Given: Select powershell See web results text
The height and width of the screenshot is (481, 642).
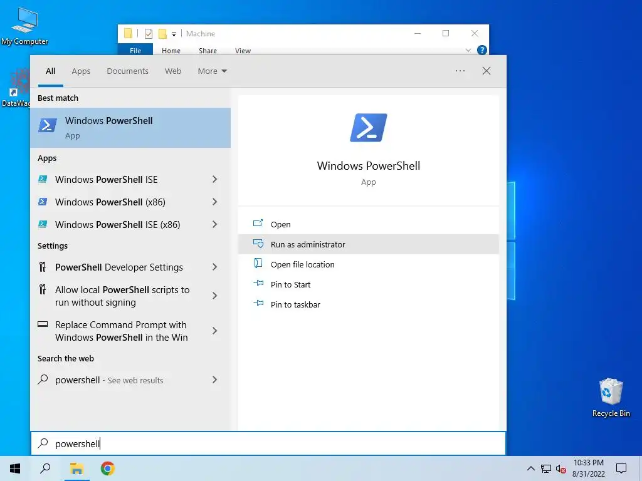Looking at the screenshot, I should (x=109, y=380).
